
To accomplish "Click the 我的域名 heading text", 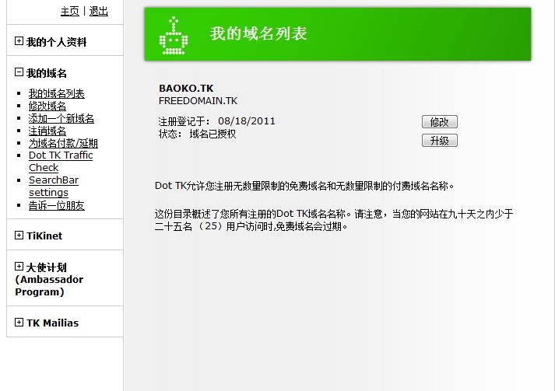I will (47, 73).
